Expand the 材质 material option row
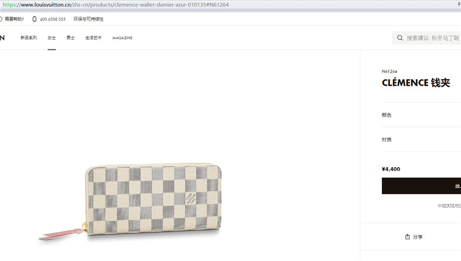The width and height of the screenshot is (461, 261). click(x=421, y=139)
